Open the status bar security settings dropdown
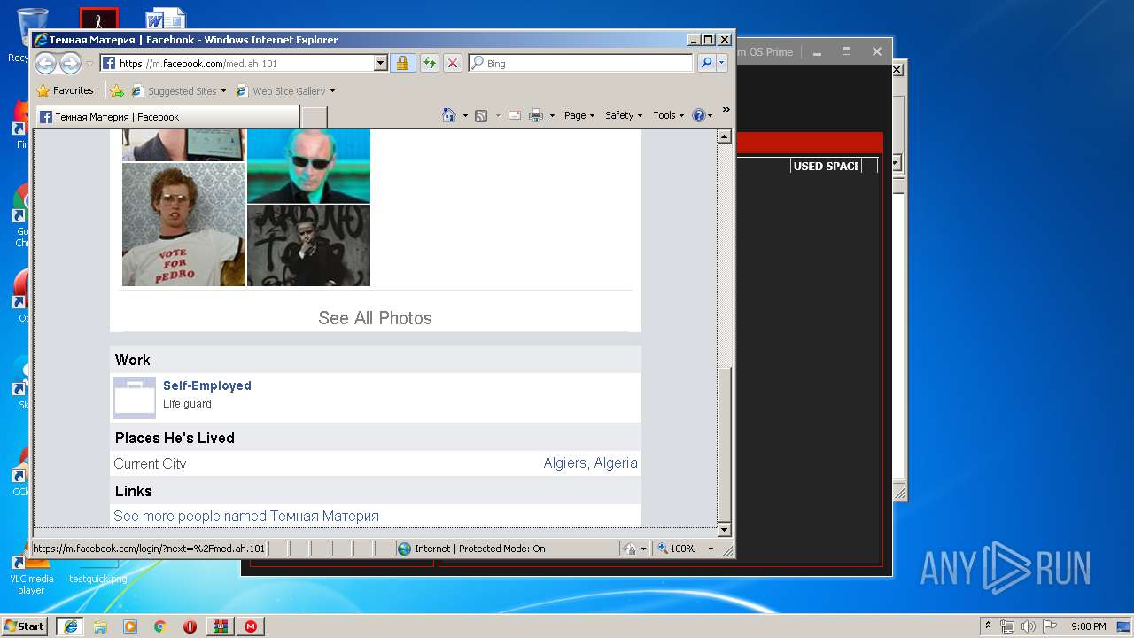The height and width of the screenshot is (638, 1134). pyautogui.click(x=634, y=549)
